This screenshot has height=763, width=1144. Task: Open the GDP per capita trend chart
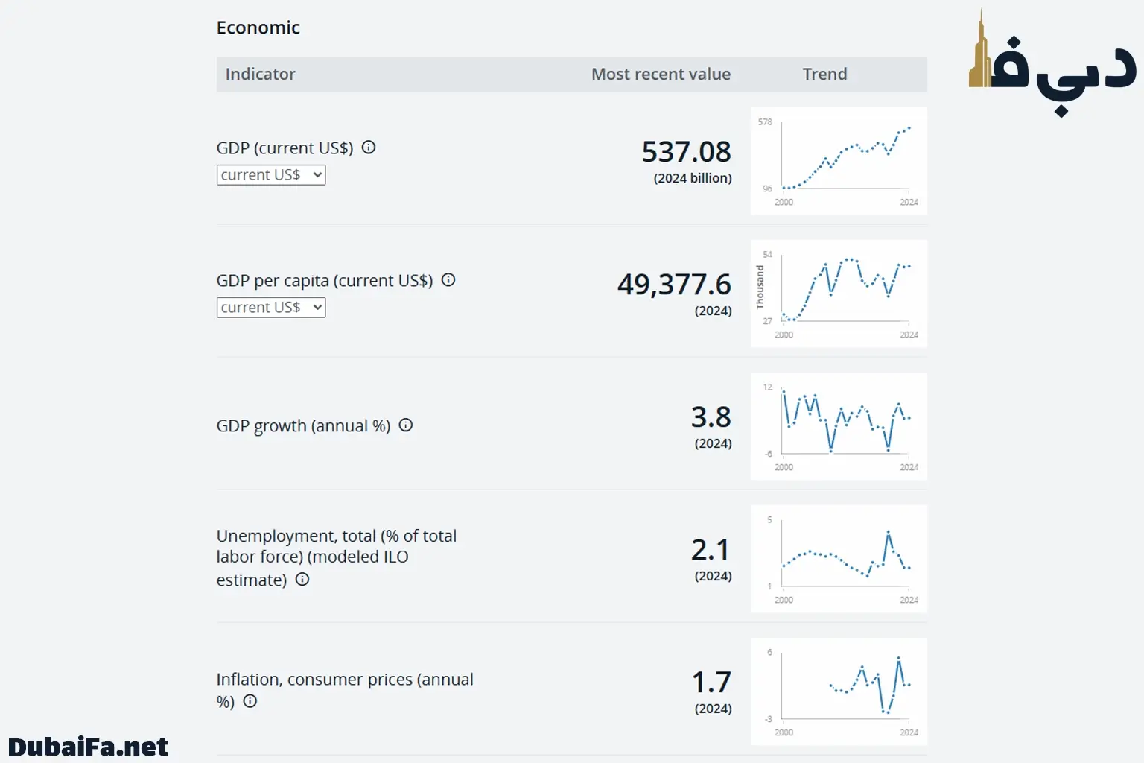[x=839, y=294]
